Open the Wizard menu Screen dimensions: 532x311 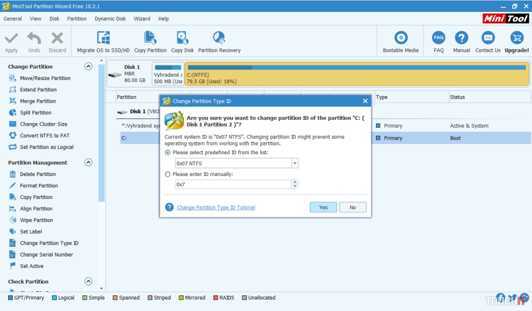(142, 19)
